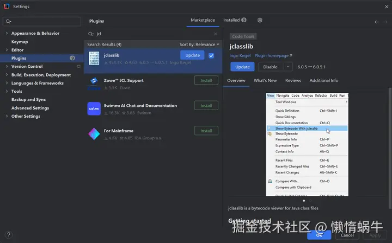Click the Cancel button

pos(347,235)
